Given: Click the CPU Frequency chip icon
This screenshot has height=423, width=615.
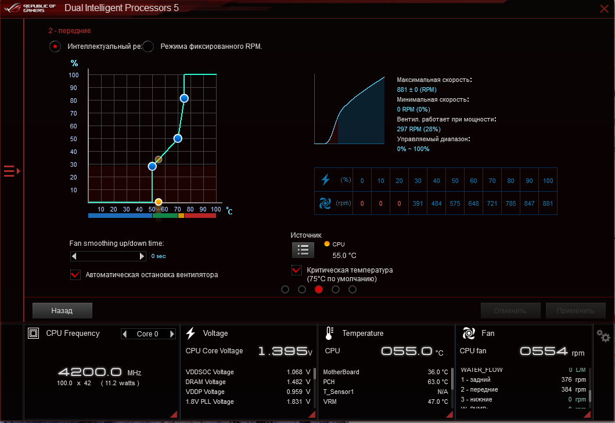Looking at the screenshot, I should pos(33,333).
